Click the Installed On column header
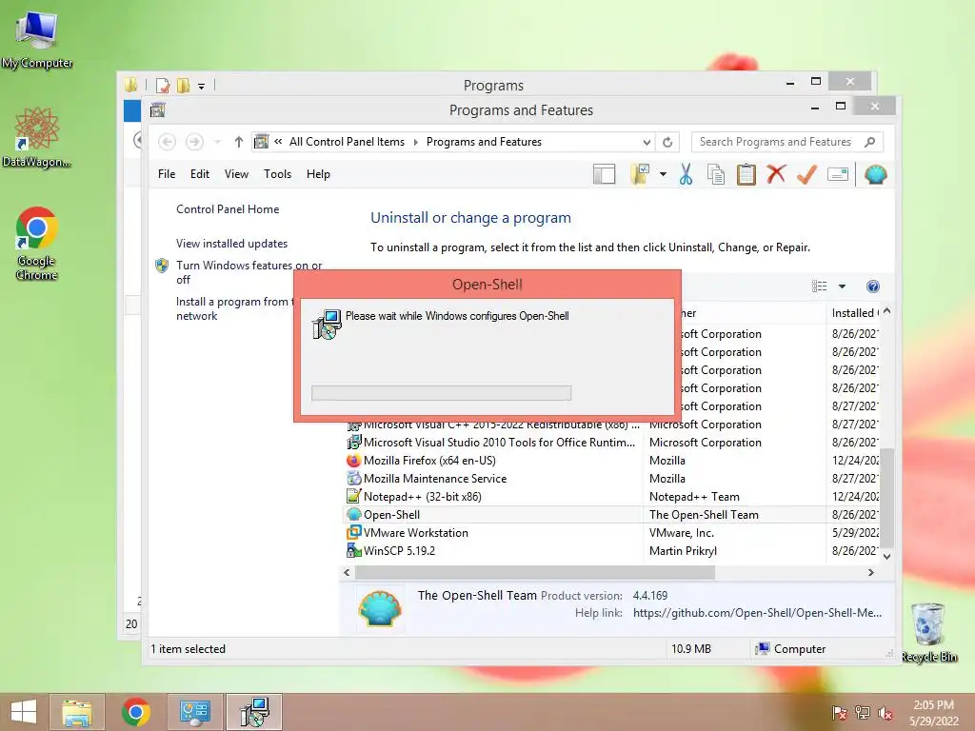Screen dimensions: 975x731 point(853,312)
